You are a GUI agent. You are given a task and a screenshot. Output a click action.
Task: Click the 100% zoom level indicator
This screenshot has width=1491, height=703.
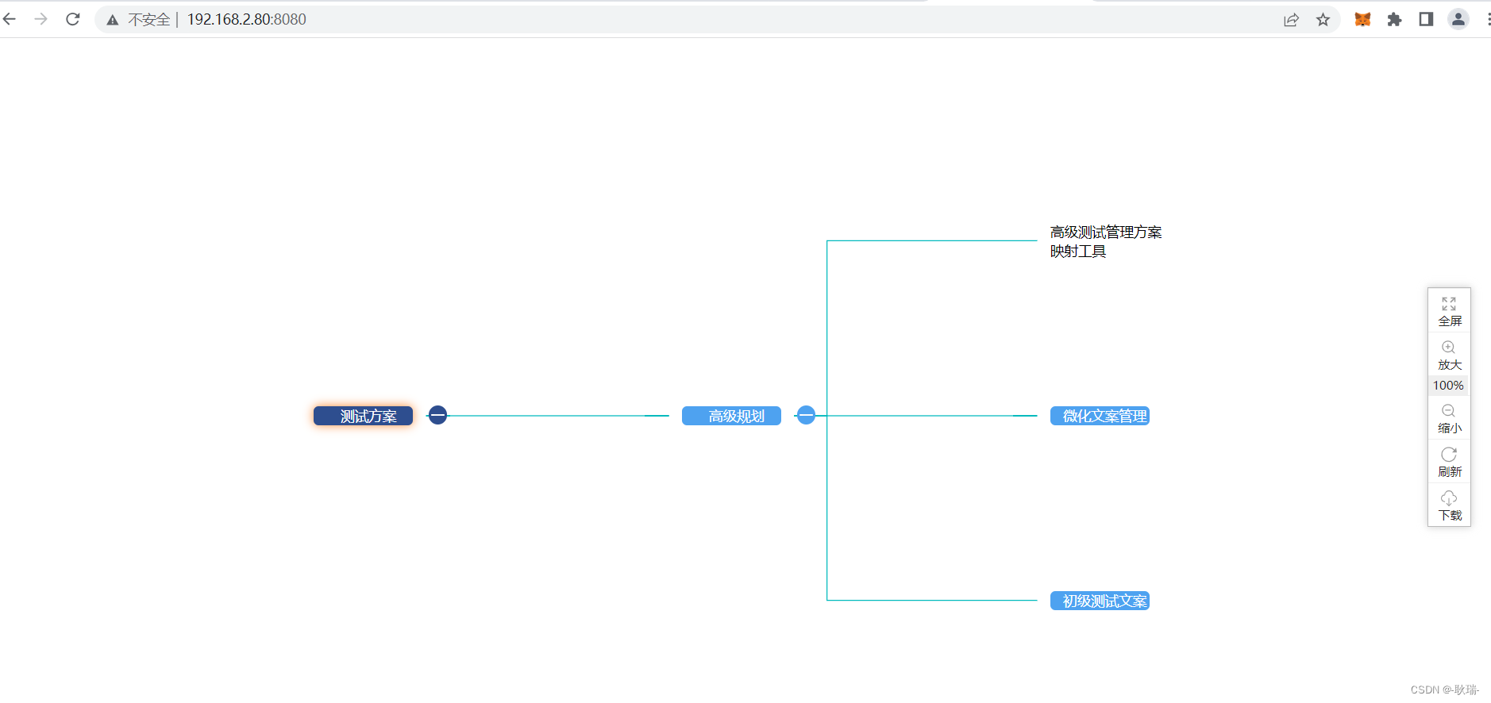1448,386
